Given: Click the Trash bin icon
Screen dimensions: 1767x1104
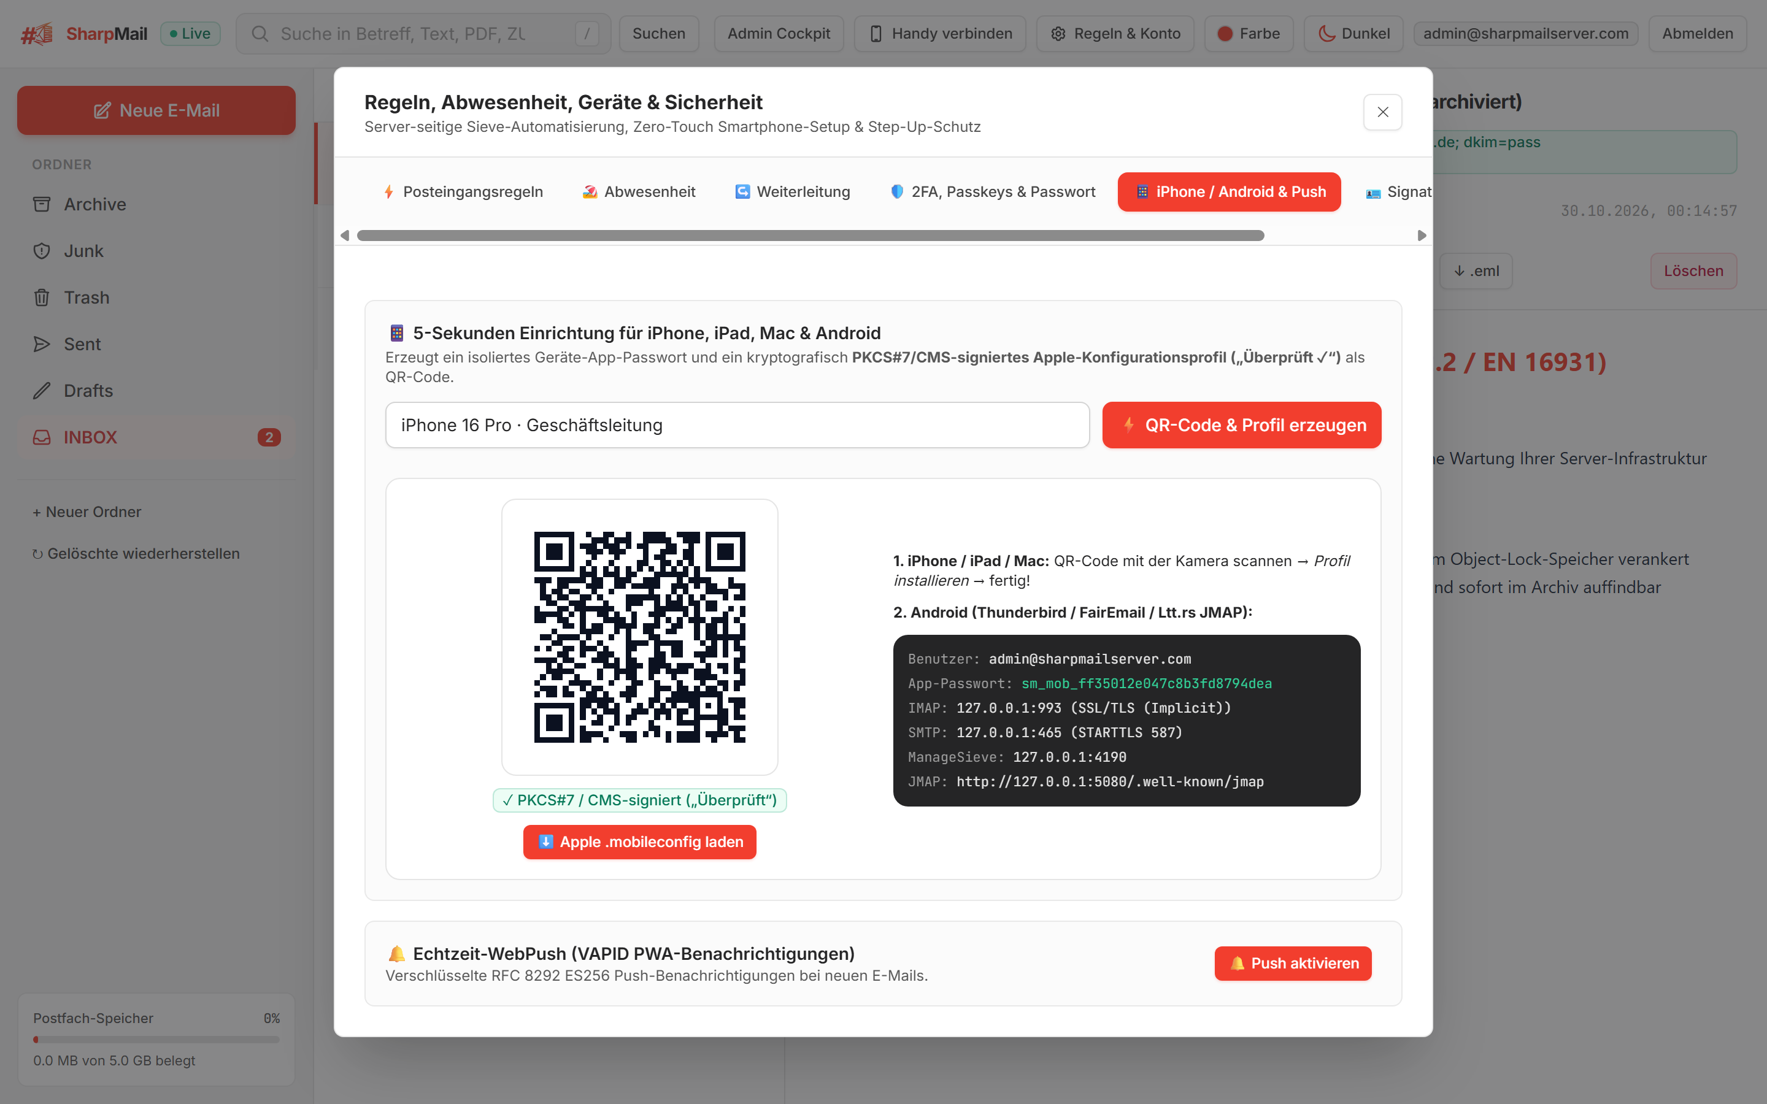Looking at the screenshot, I should point(42,298).
